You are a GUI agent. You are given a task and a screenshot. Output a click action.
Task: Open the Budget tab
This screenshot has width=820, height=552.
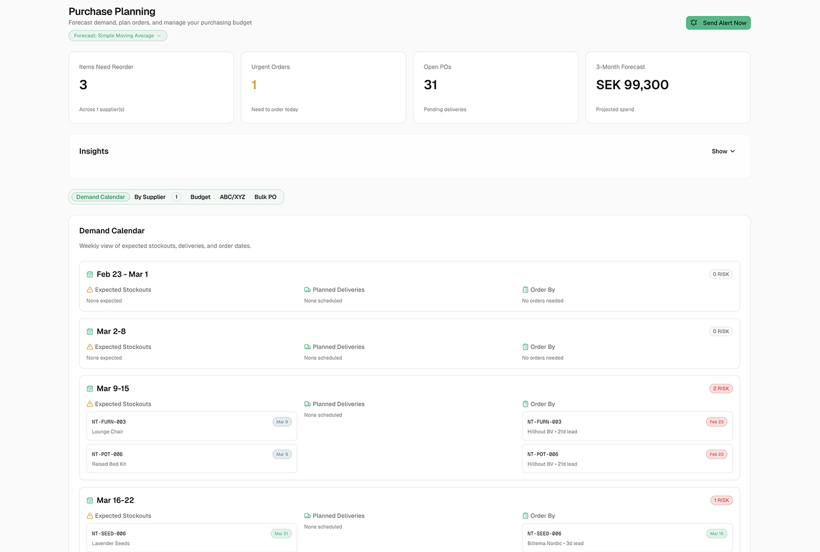pos(200,197)
